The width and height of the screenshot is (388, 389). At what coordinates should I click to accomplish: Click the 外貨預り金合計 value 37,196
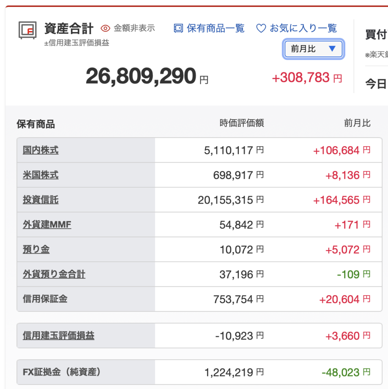pos(236,274)
